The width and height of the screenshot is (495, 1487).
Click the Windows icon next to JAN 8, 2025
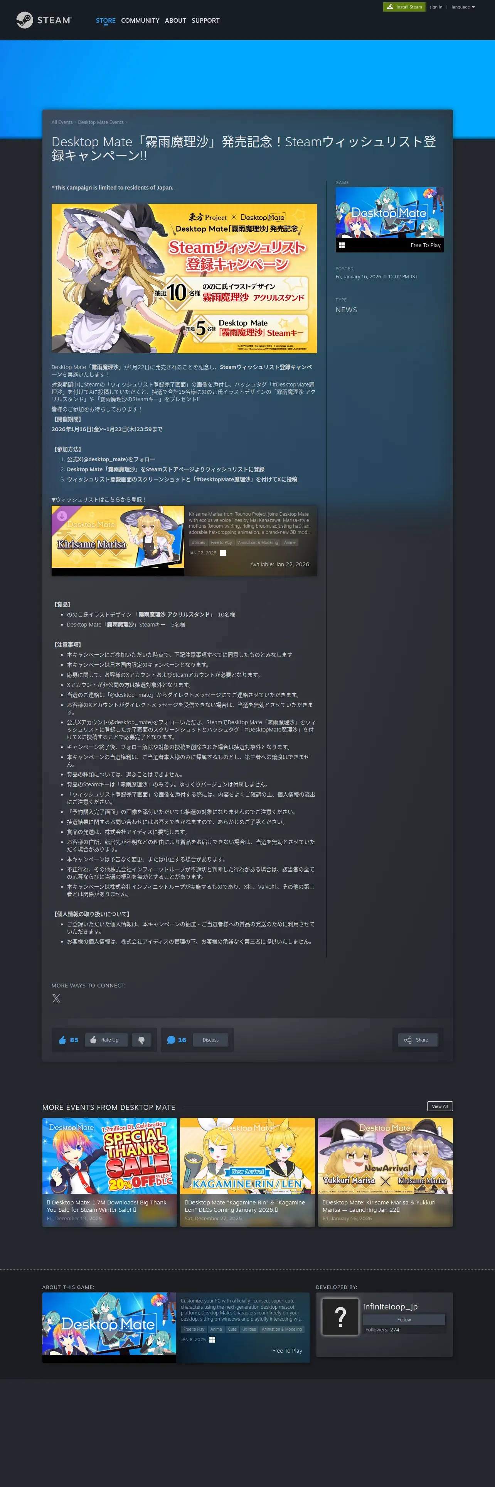point(212,1339)
